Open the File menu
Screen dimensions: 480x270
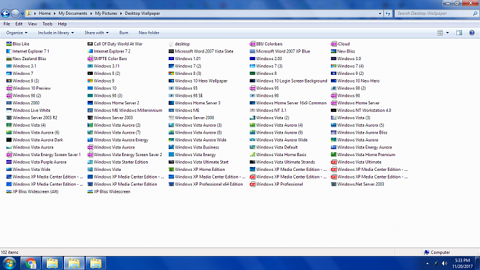(7, 24)
